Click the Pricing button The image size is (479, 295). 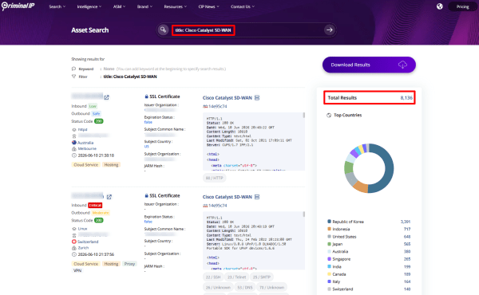click(462, 6)
